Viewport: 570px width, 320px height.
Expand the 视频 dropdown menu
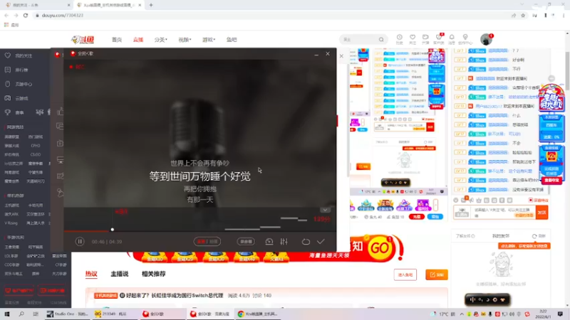[x=185, y=40]
